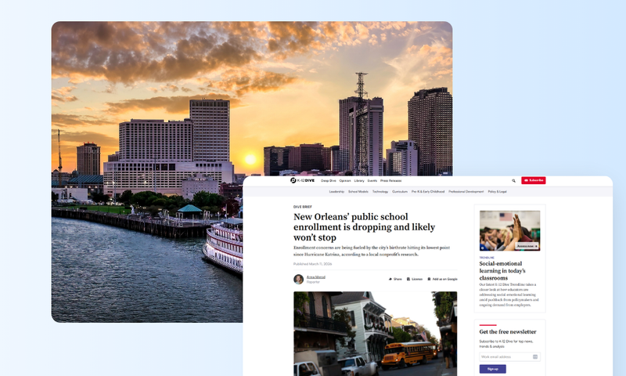The height and width of the screenshot is (376, 626).
Task: Click the article summary about Hurricane Katrina
Action: (x=372, y=251)
